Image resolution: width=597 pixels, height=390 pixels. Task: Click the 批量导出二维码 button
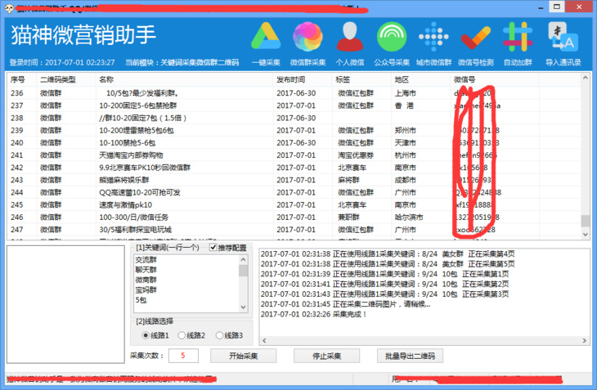410,356
